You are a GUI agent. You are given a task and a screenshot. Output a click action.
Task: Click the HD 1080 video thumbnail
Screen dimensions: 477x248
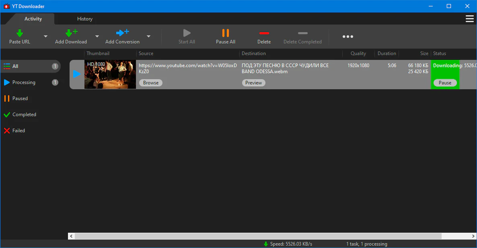tap(110, 74)
